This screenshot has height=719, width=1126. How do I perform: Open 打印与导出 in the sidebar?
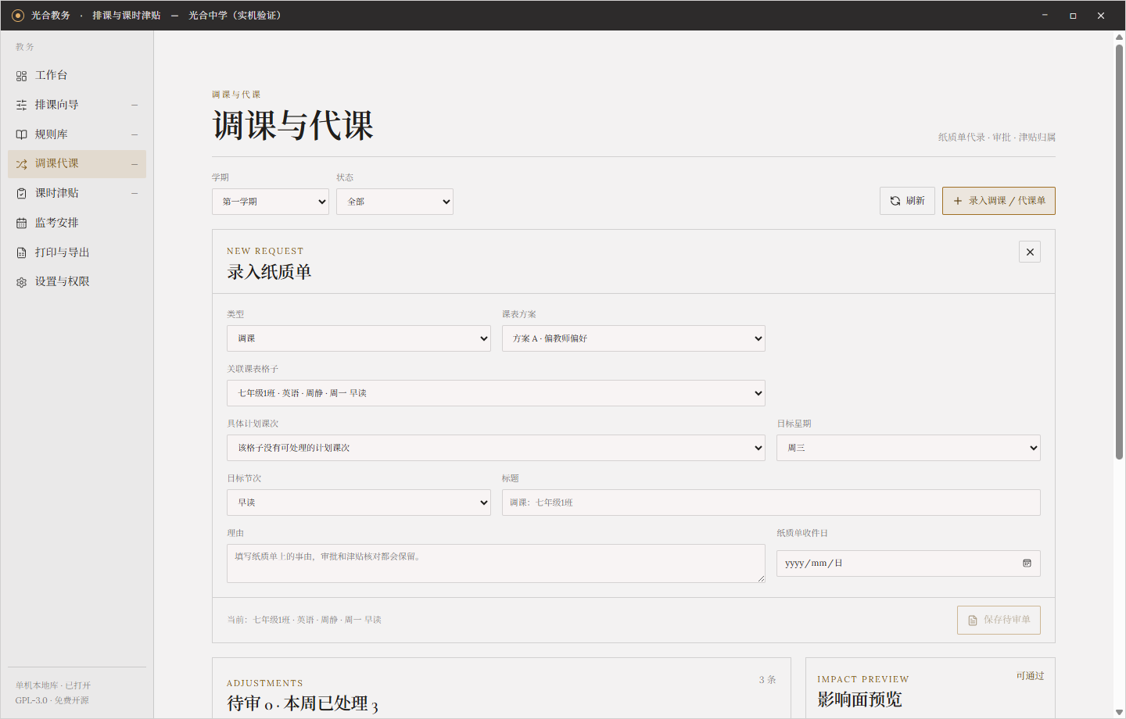tap(77, 252)
